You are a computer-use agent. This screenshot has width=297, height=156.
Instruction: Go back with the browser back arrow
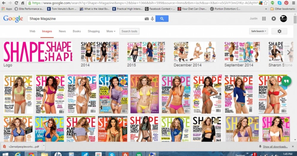tap(4, 3)
